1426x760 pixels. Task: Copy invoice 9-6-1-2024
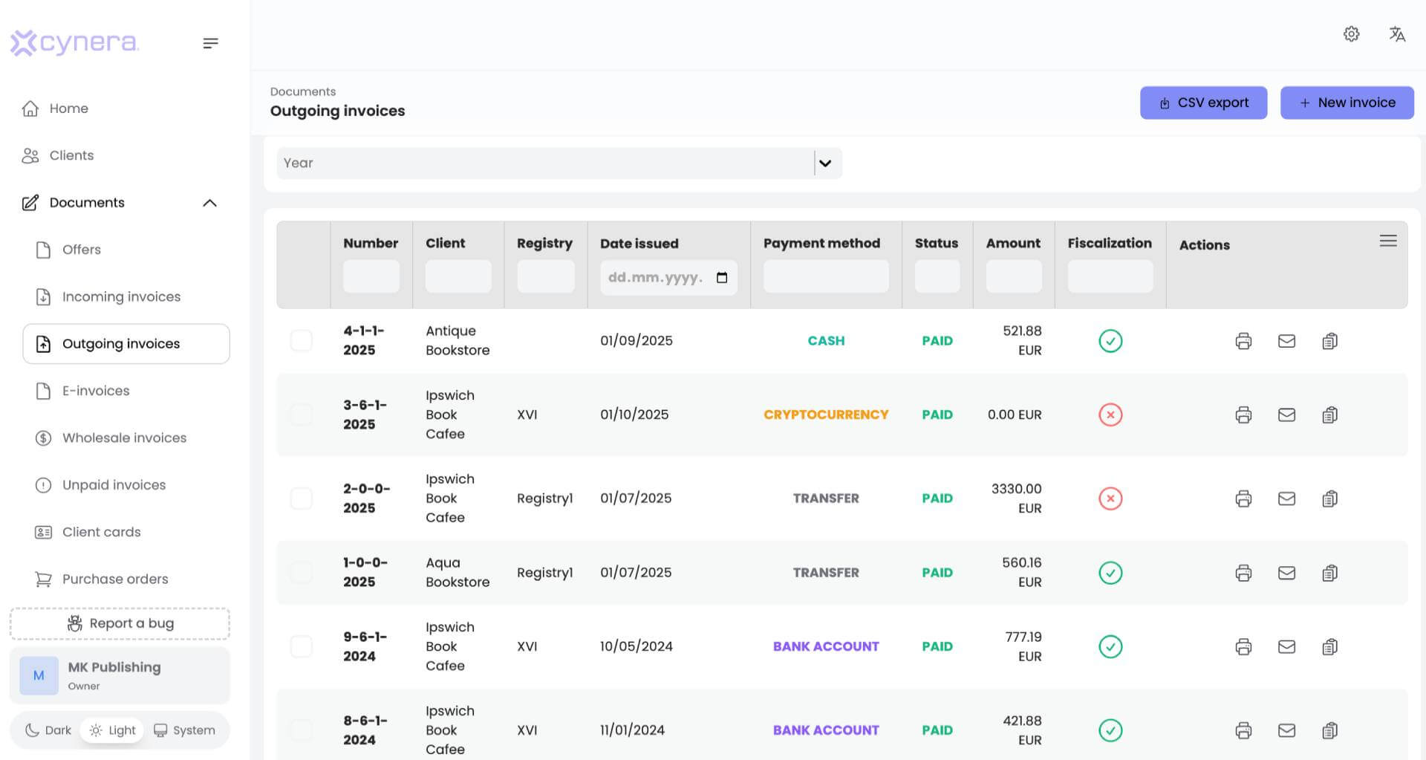click(1329, 647)
